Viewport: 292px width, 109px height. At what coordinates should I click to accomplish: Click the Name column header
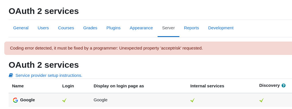coord(18,86)
